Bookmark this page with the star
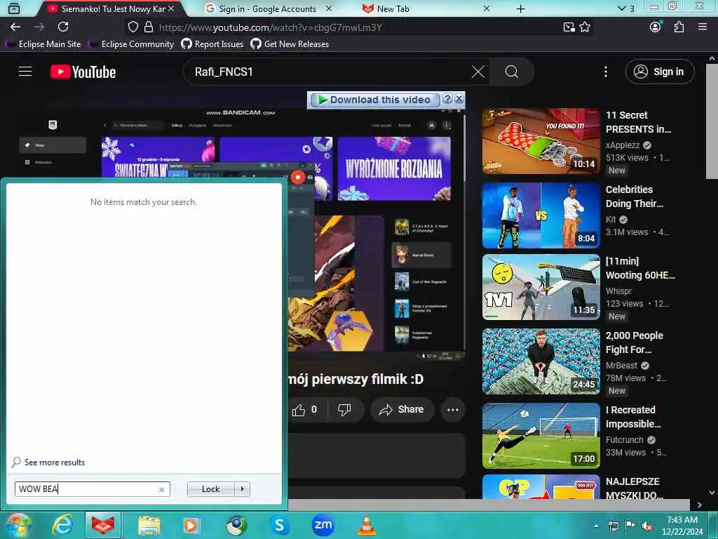Screen dimensions: 718x539 point(585,27)
